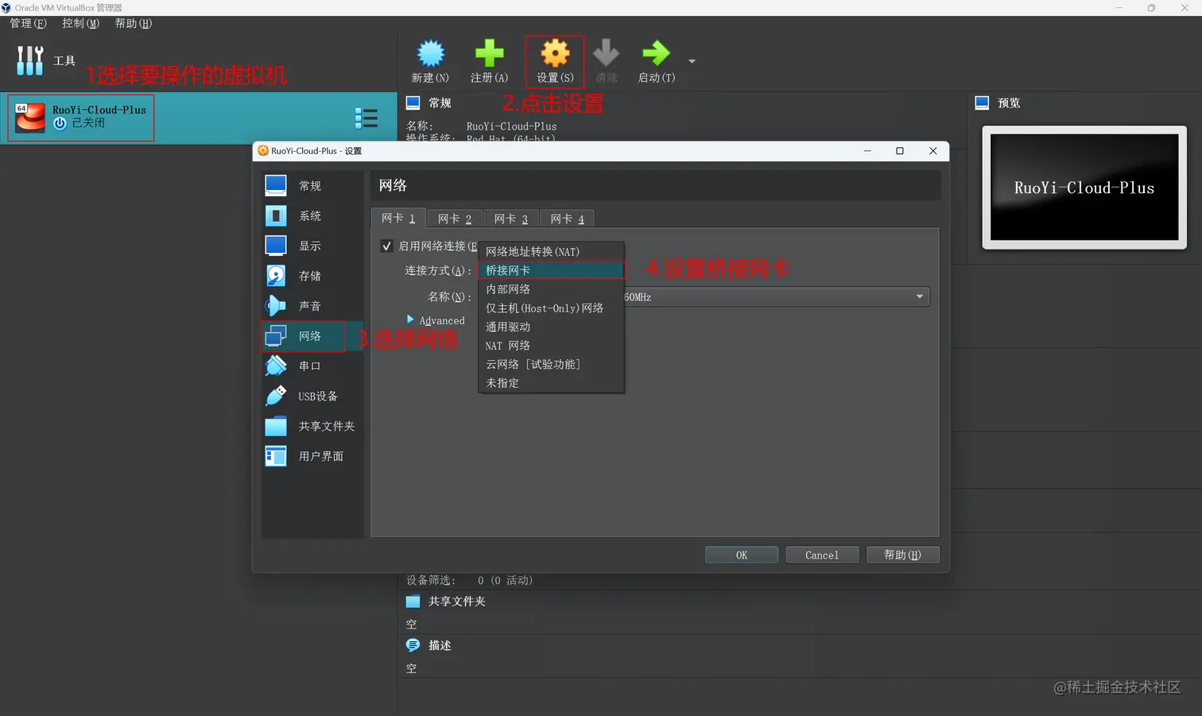Open the Display (显示) settings category
The height and width of the screenshot is (716, 1202).
click(x=312, y=246)
